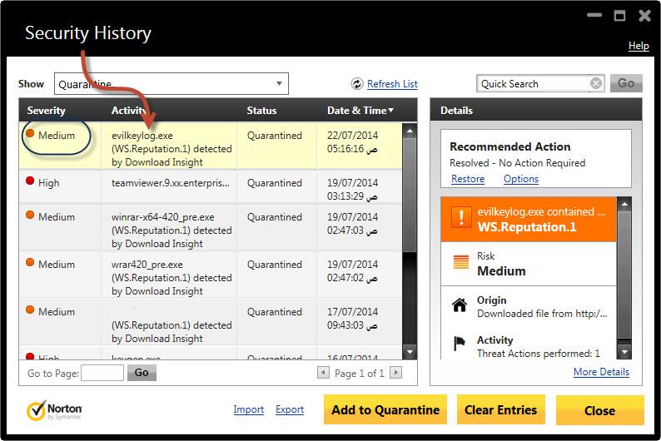Click the red severity dot of the teamviewer entry
Viewport: 661px width, 441px height.
(x=30, y=181)
